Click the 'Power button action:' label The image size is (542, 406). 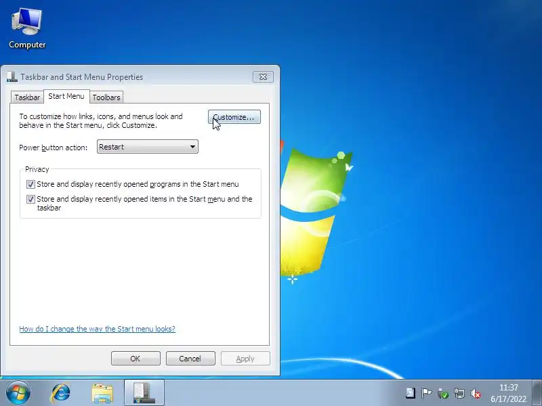click(x=54, y=148)
